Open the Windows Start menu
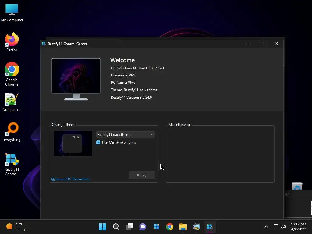 click(102, 227)
